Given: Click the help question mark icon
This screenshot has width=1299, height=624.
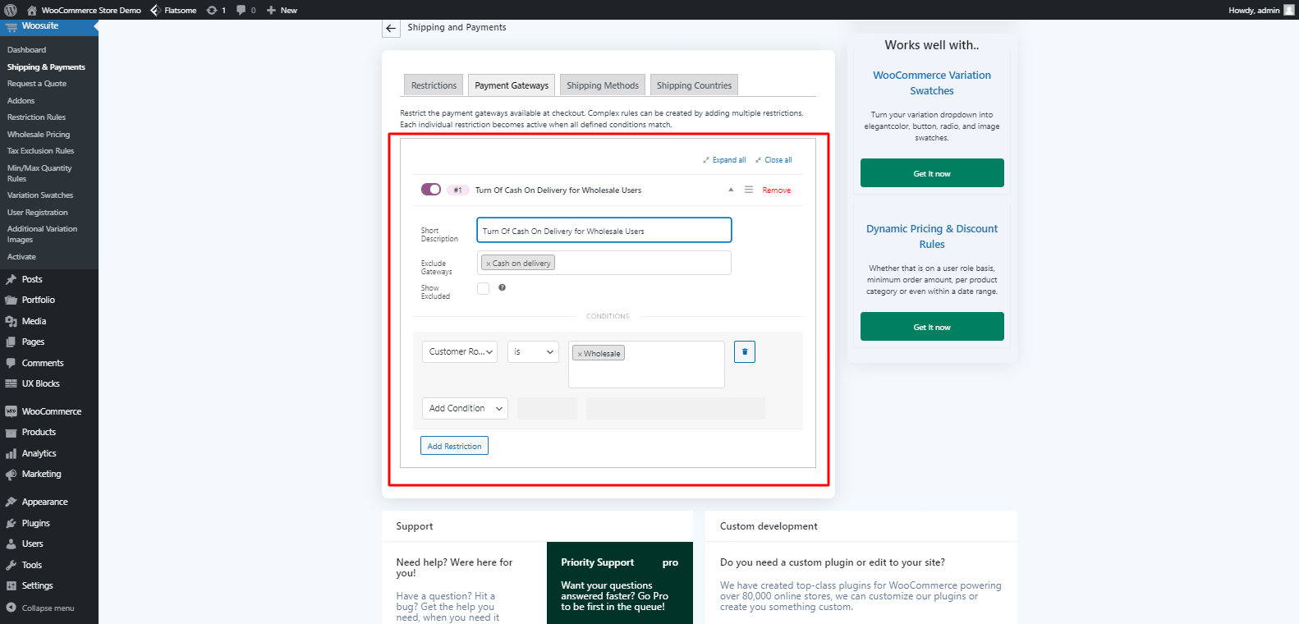Looking at the screenshot, I should point(502,287).
